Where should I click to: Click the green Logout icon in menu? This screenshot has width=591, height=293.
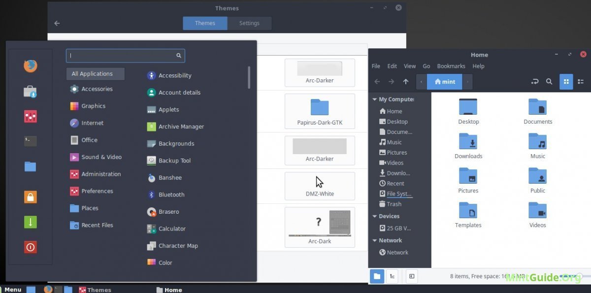pyautogui.click(x=31, y=222)
